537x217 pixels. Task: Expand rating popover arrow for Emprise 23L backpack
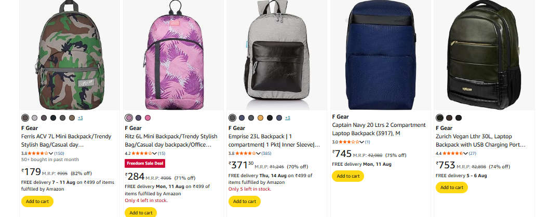click(x=259, y=153)
